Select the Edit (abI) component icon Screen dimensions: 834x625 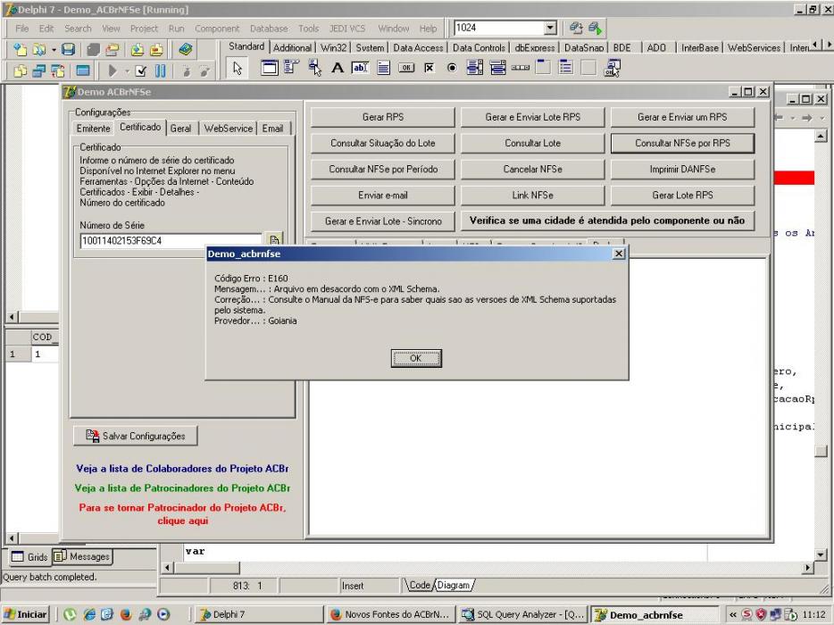click(360, 68)
